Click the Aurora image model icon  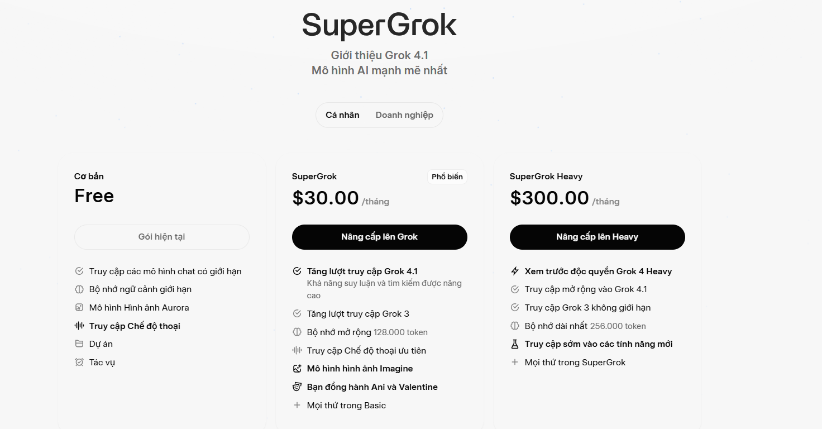pyautogui.click(x=79, y=307)
